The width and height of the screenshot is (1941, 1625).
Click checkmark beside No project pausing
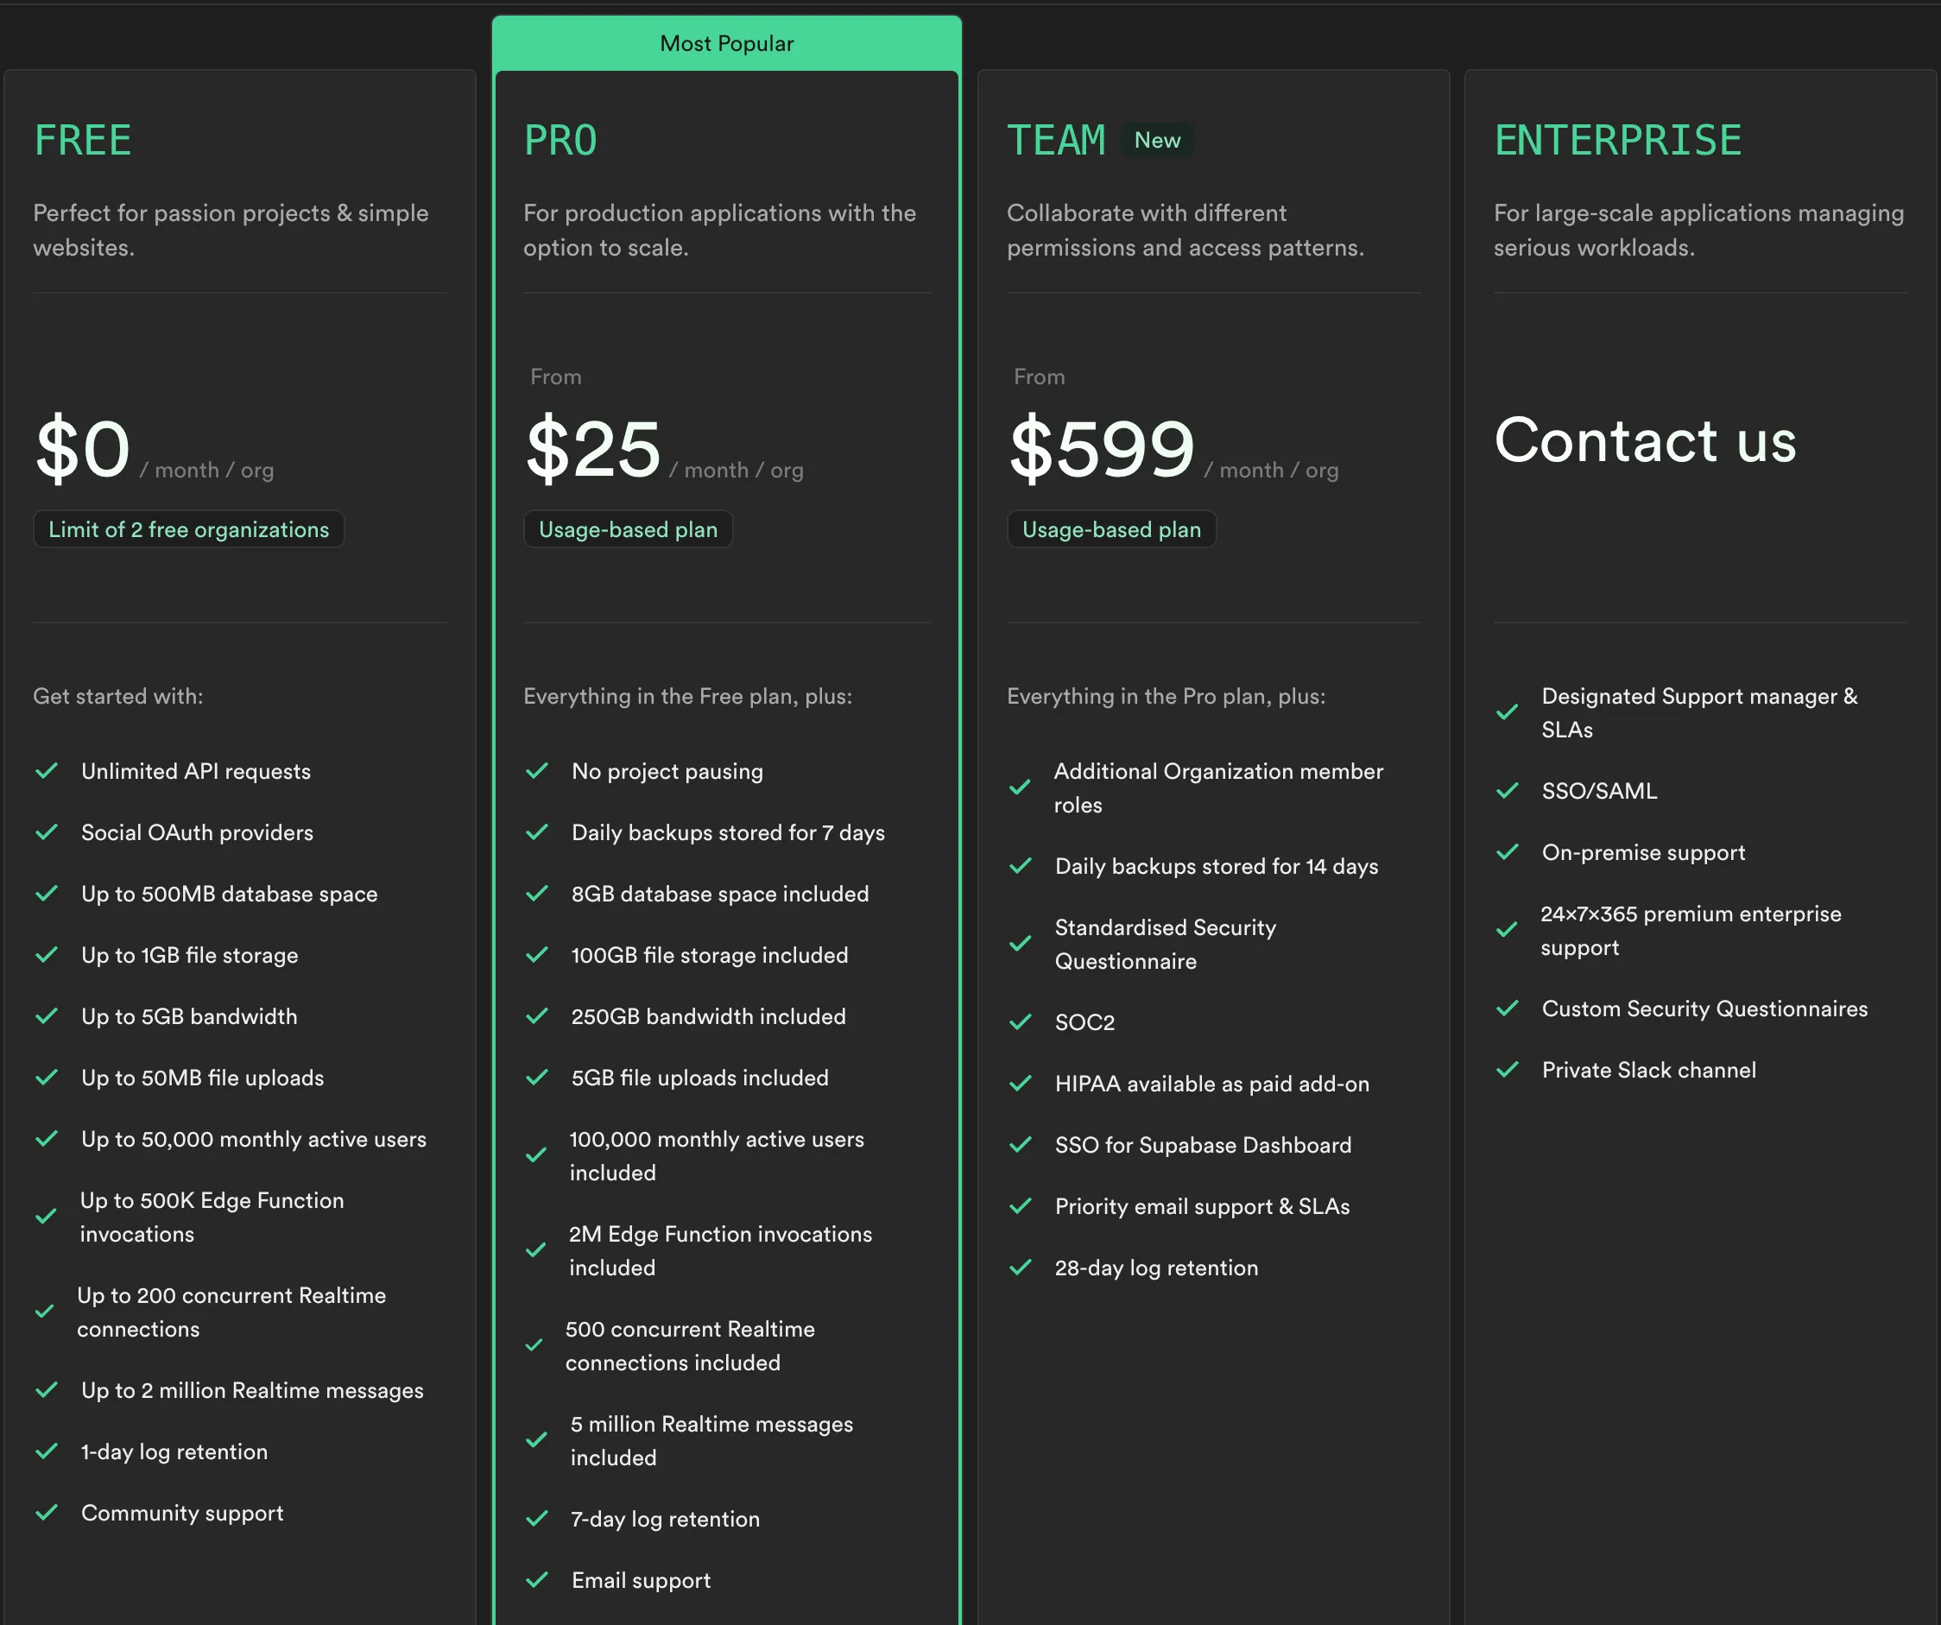point(537,771)
